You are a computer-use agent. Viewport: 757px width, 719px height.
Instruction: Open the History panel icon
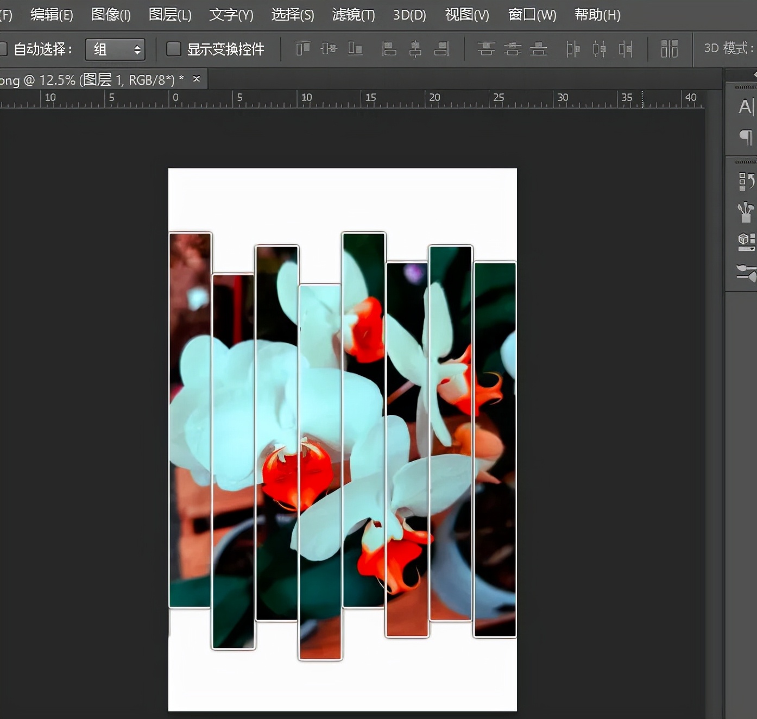tap(746, 181)
